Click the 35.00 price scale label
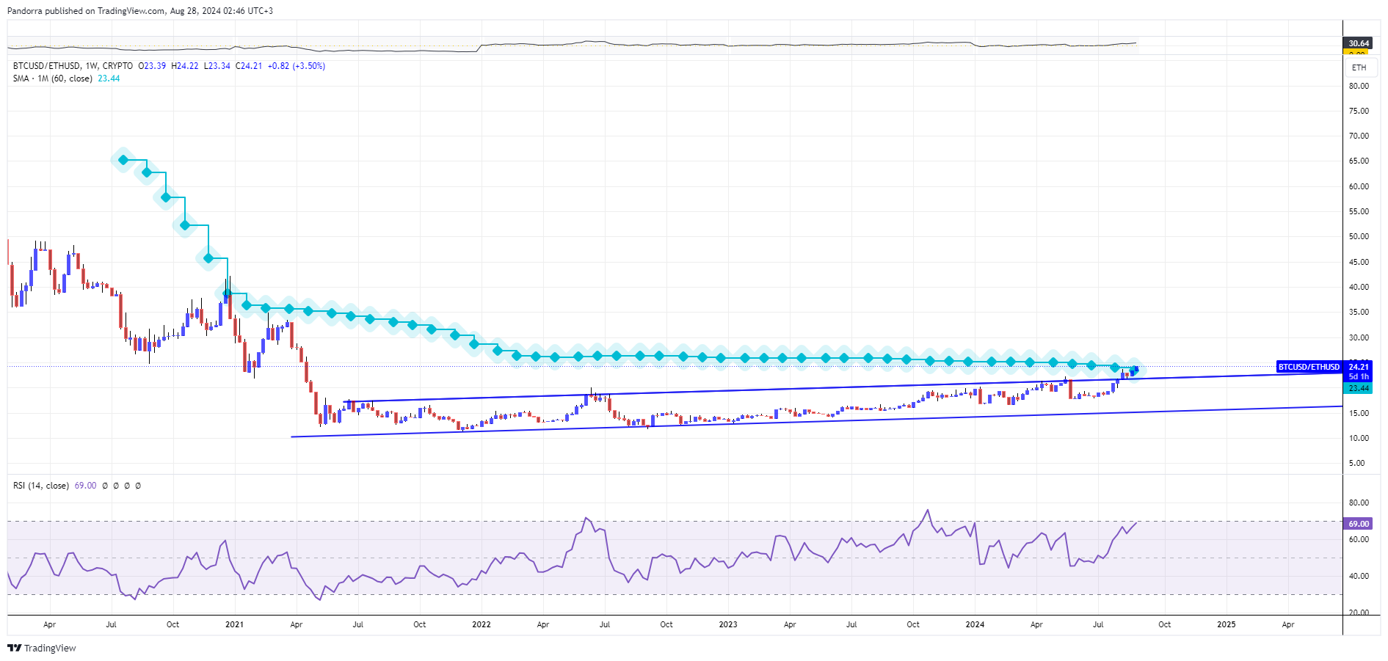The image size is (1388, 661). click(1359, 312)
